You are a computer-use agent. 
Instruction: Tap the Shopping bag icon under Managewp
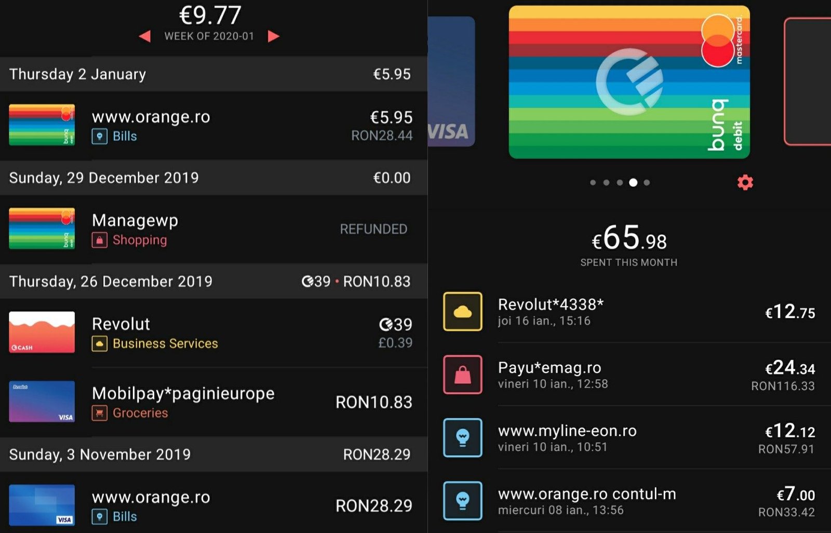[x=99, y=240]
